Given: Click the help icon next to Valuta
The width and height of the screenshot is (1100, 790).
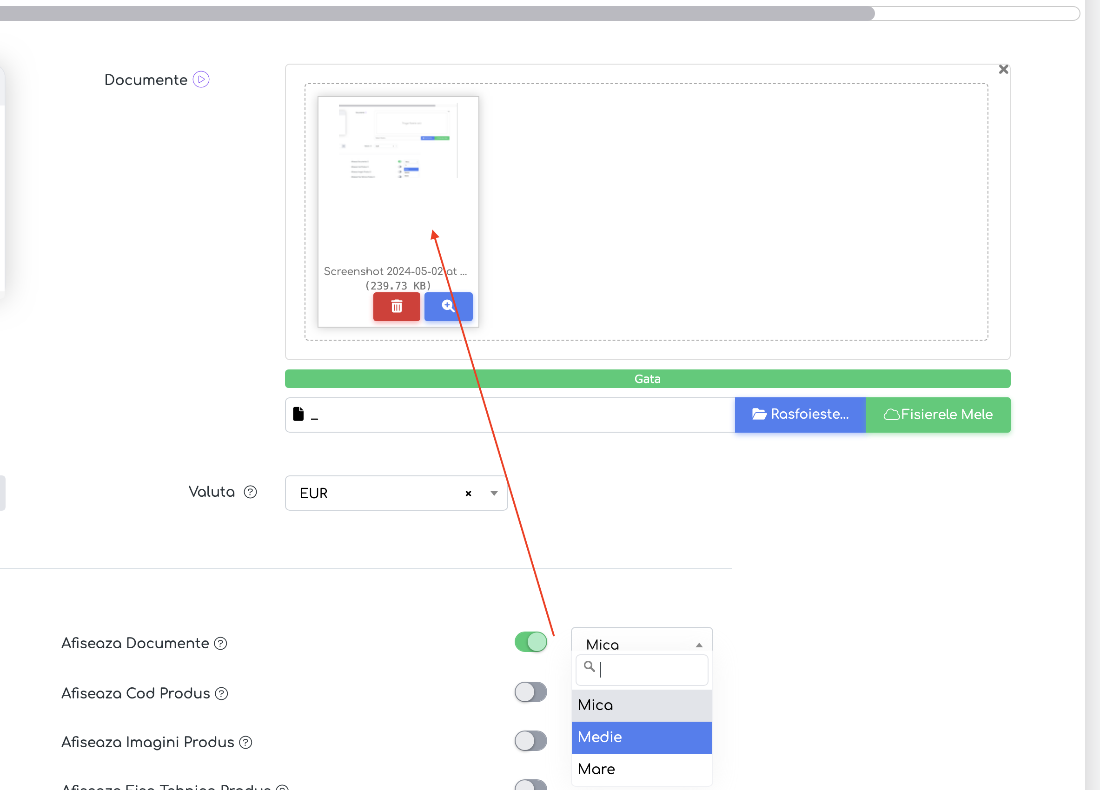Looking at the screenshot, I should pos(250,493).
